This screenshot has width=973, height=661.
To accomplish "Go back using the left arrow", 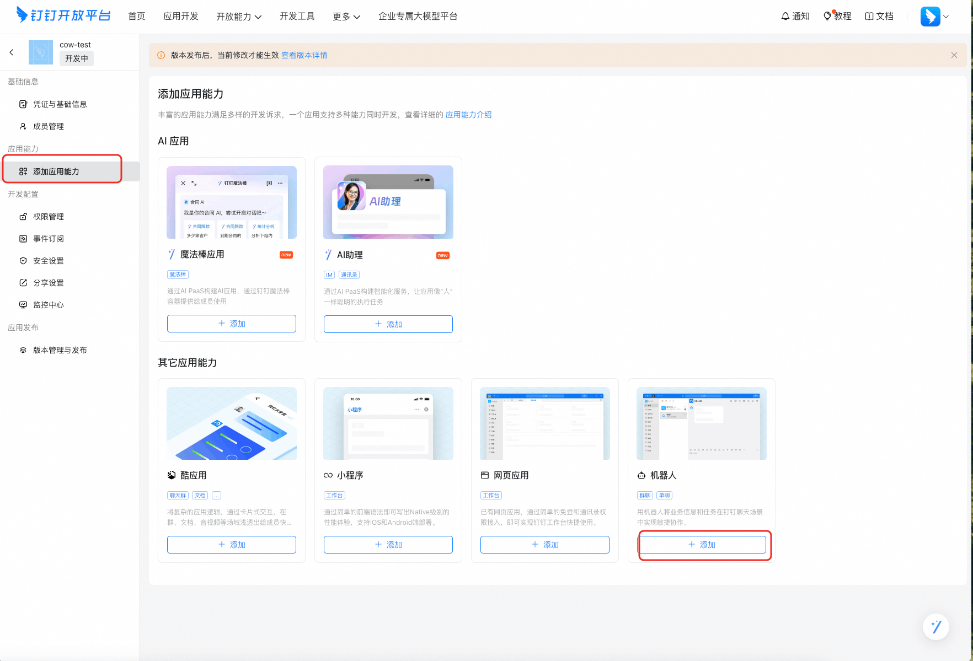I will [x=12, y=52].
